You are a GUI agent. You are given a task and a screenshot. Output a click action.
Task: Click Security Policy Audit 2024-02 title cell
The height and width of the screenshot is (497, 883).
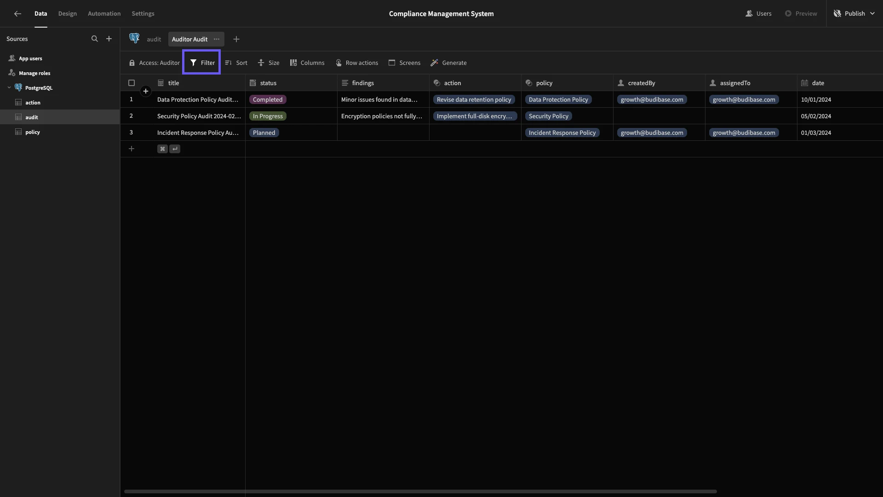coord(199,116)
